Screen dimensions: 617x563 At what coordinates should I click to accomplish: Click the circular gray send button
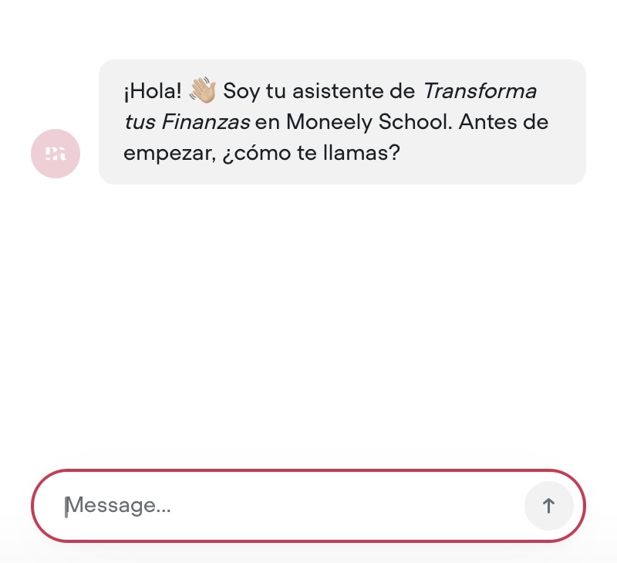[548, 506]
